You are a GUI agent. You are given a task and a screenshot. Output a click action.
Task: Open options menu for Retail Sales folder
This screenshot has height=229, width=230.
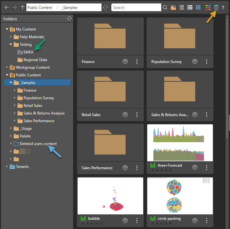point(137,114)
